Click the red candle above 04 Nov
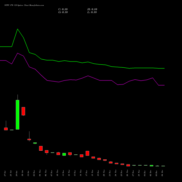The height and width of the screenshot is (182, 182). pyautogui.click(x=41, y=148)
